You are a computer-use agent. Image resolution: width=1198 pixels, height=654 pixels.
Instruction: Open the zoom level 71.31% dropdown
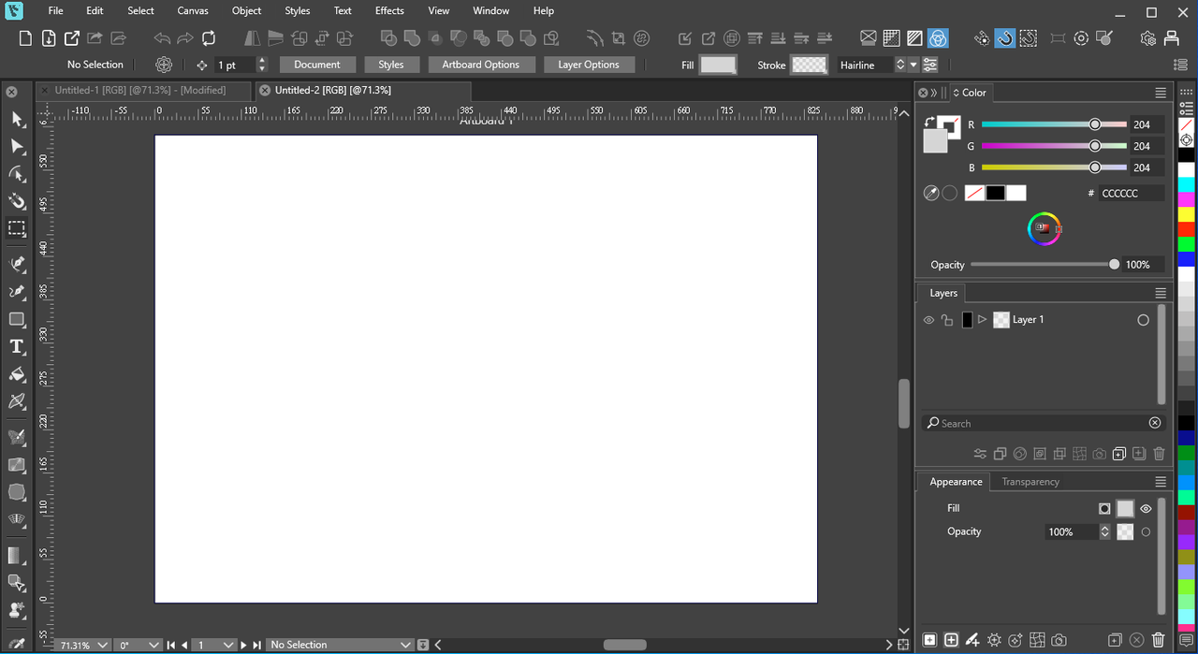[x=102, y=645]
